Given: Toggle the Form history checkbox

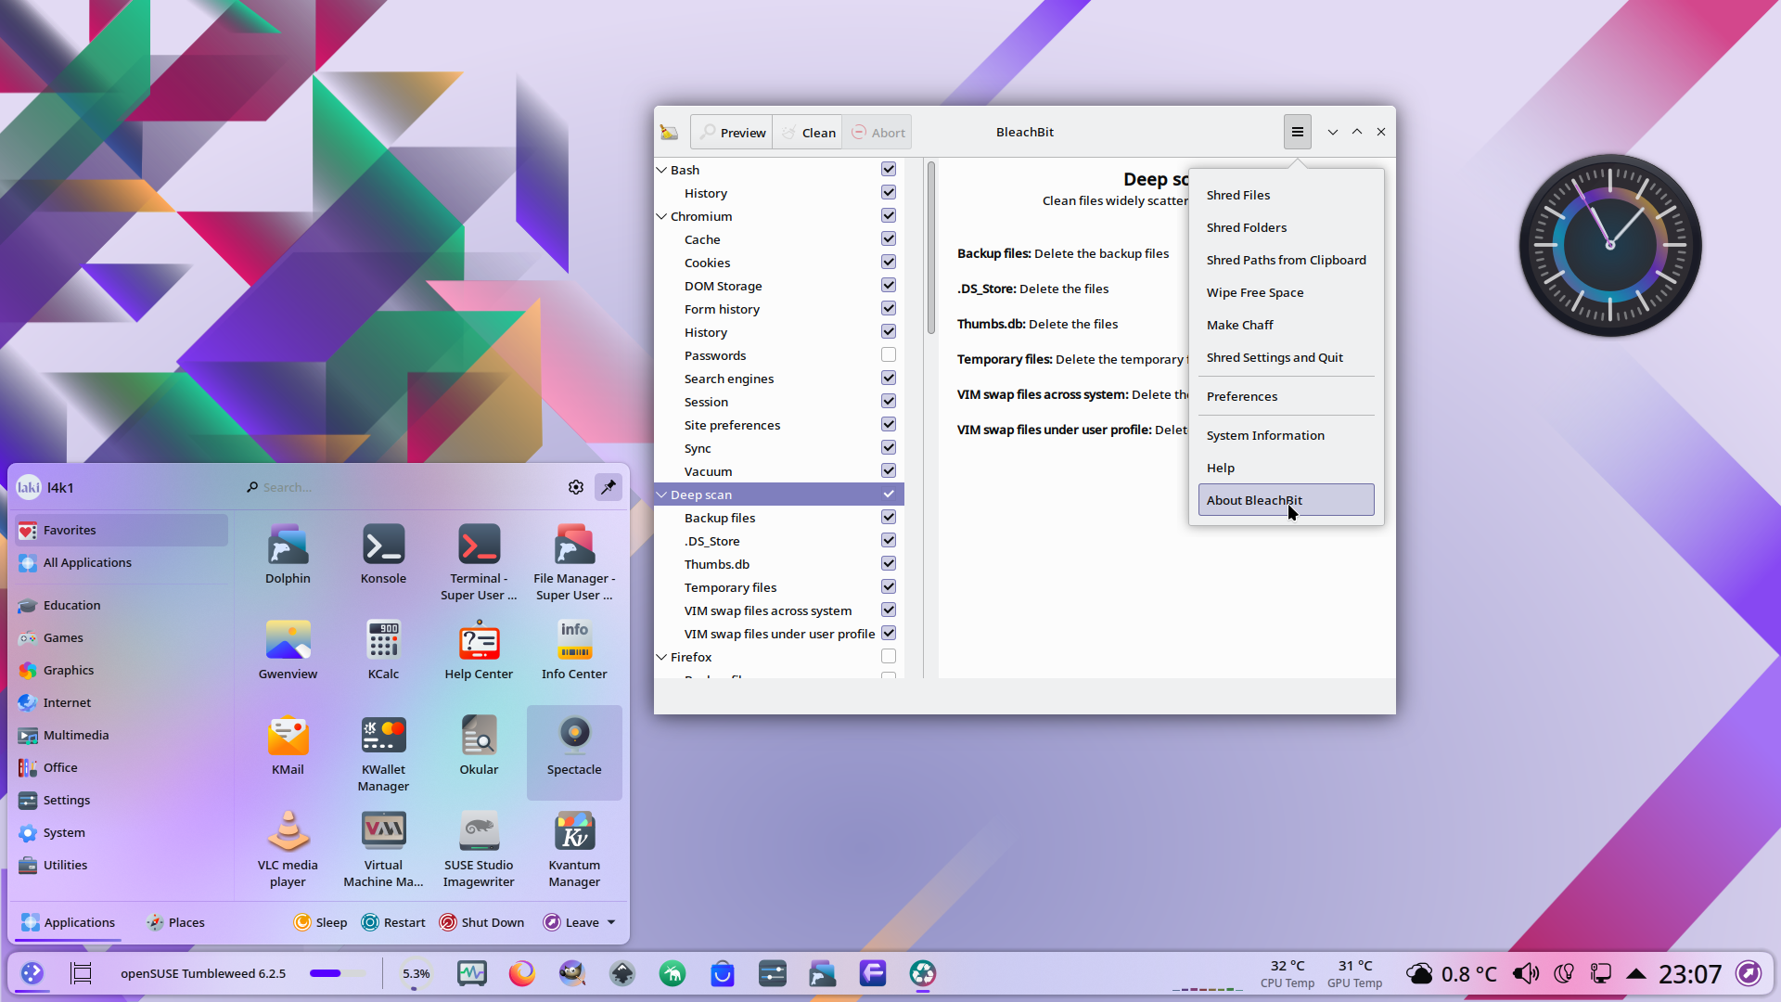Looking at the screenshot, I should tap(889, 308).
